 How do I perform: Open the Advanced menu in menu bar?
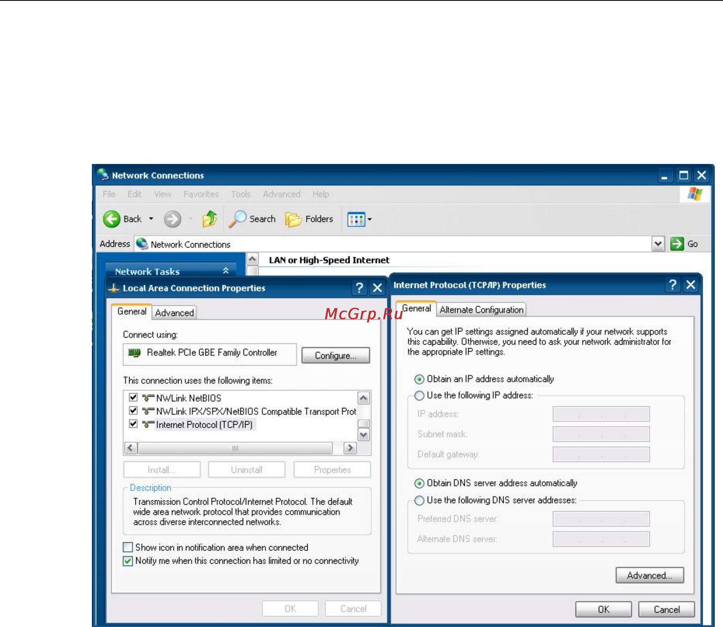tap(282, 194)
